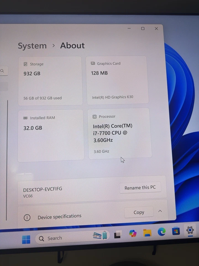The image size is (199, 266).
Task: Open Task View from the taskbar
Action: [117, 235]
